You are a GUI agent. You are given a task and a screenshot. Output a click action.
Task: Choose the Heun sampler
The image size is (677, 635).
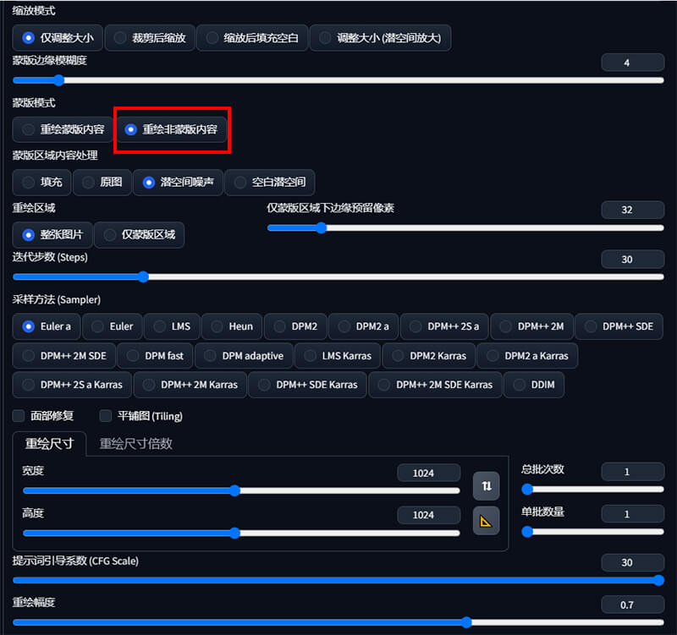[x=232, y=326]
